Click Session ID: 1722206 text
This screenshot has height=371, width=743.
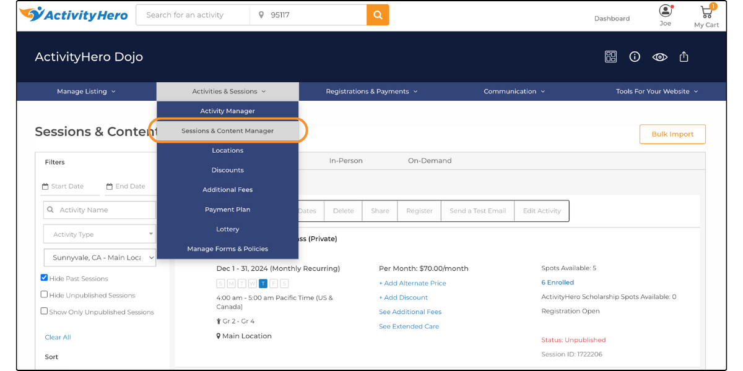point(571,354)
